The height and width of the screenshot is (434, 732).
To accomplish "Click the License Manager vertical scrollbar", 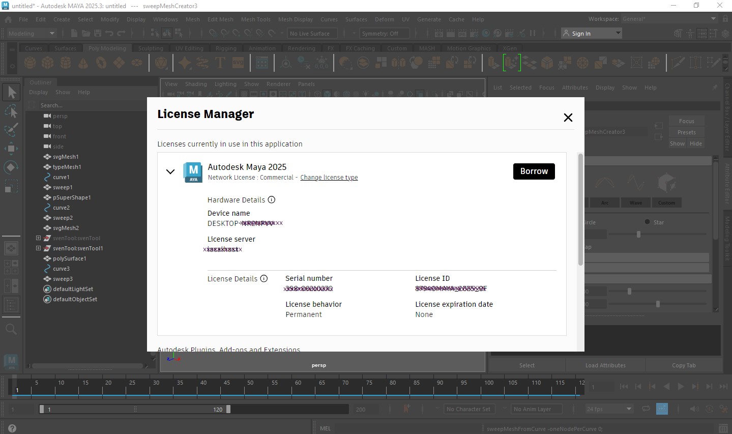I will click(580, 209).
